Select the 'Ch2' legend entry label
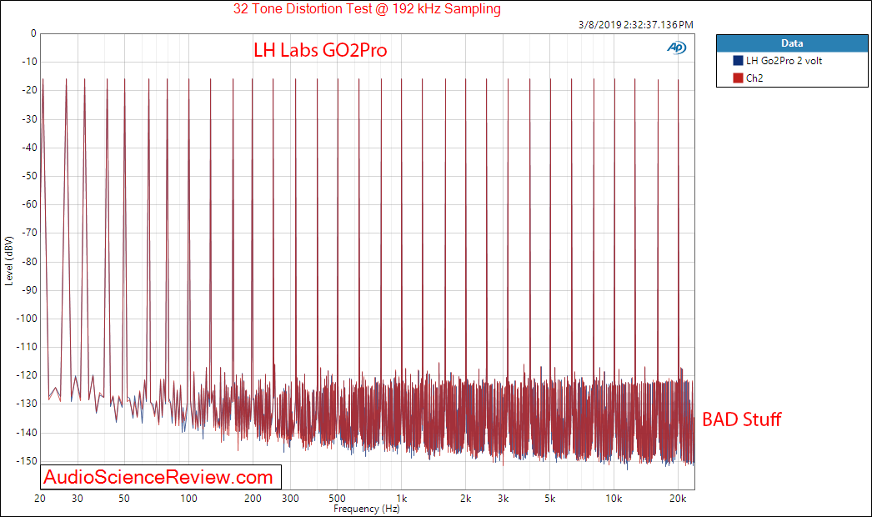The height and width of the screenshot is (517, 872). click(x=754, y=78)
